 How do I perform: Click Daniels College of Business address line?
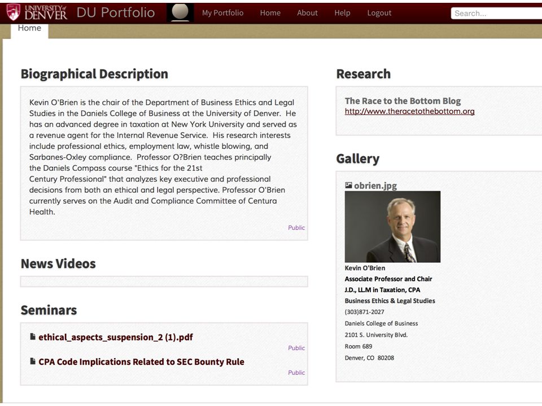[x=381, y=324]
